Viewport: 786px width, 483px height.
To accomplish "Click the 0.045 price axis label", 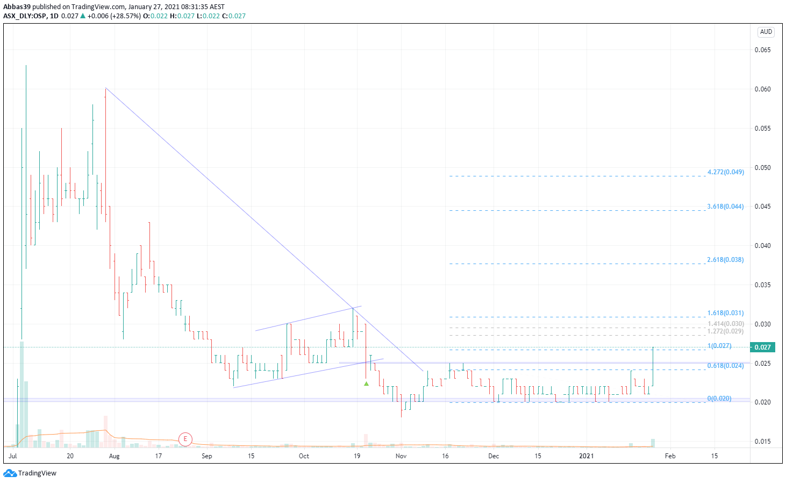I will 762,207.
